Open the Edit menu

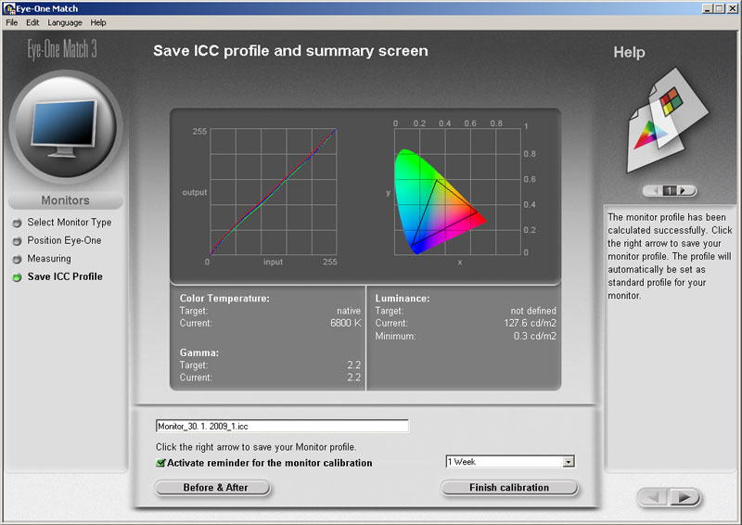click(32, 22)
